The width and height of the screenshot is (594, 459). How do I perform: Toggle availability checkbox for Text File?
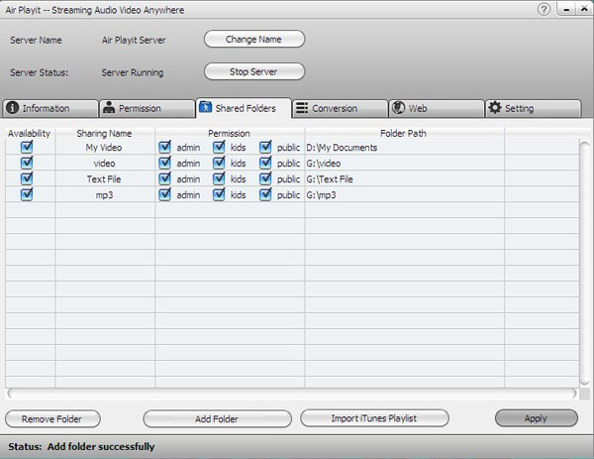(x=27, y=178)
